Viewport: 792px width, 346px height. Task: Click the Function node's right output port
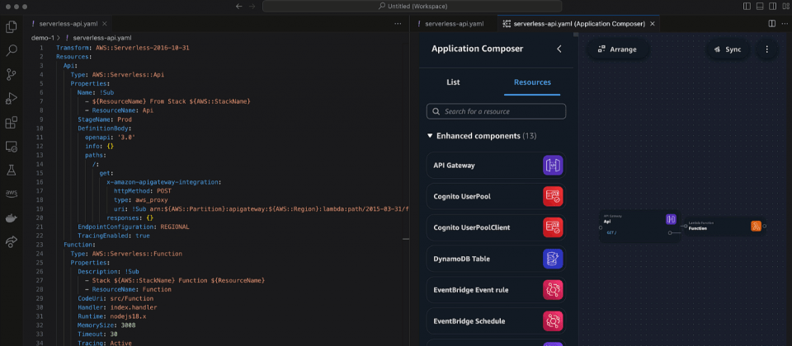pyautogui.click(x=764, y=226)
